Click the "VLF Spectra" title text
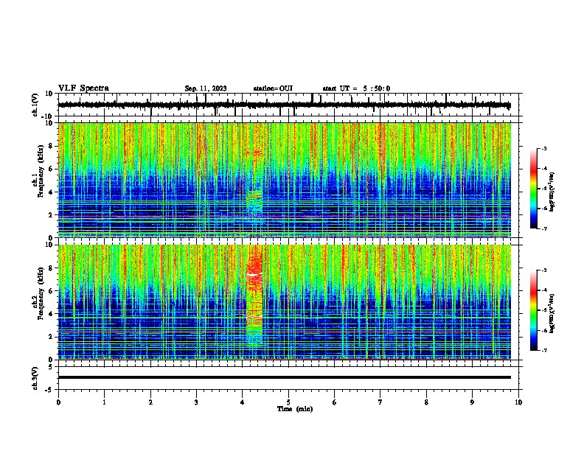The width and height of the screenshot is (584, 451). pos(84,88)
